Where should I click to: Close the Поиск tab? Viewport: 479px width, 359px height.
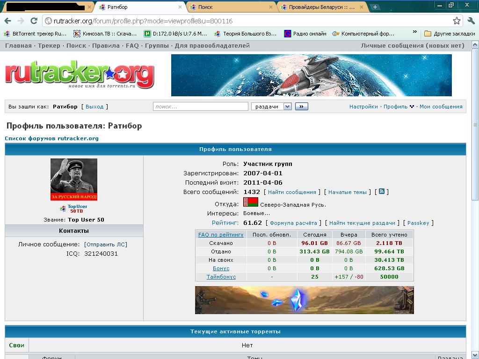click(x=271, y=7)
